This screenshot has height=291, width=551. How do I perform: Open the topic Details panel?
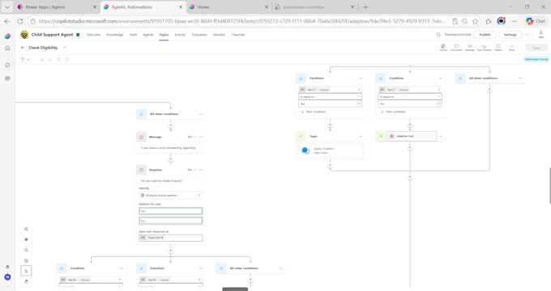tap(498, 48)
